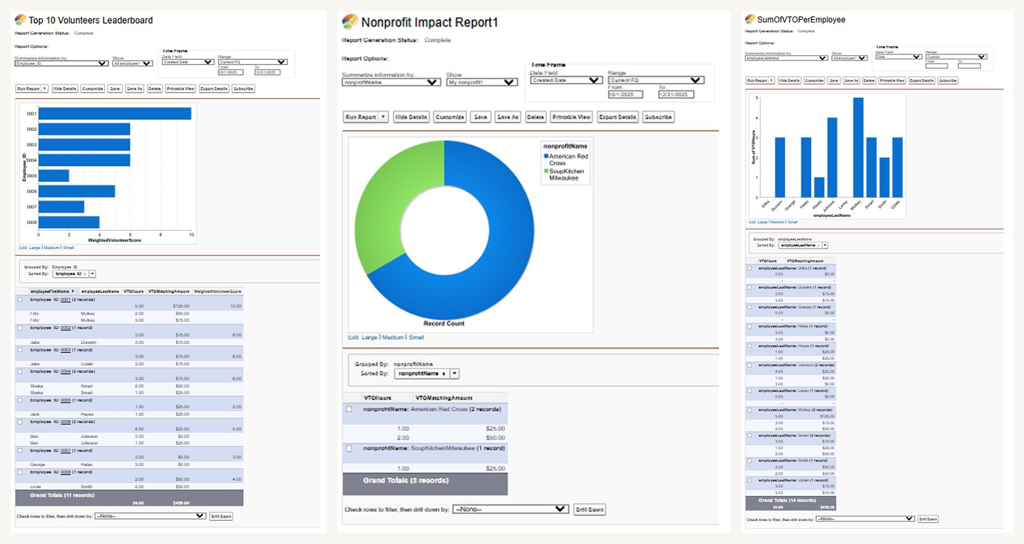Click the SoupKitchen Milwaukee green legend swatch

[545, 171]
